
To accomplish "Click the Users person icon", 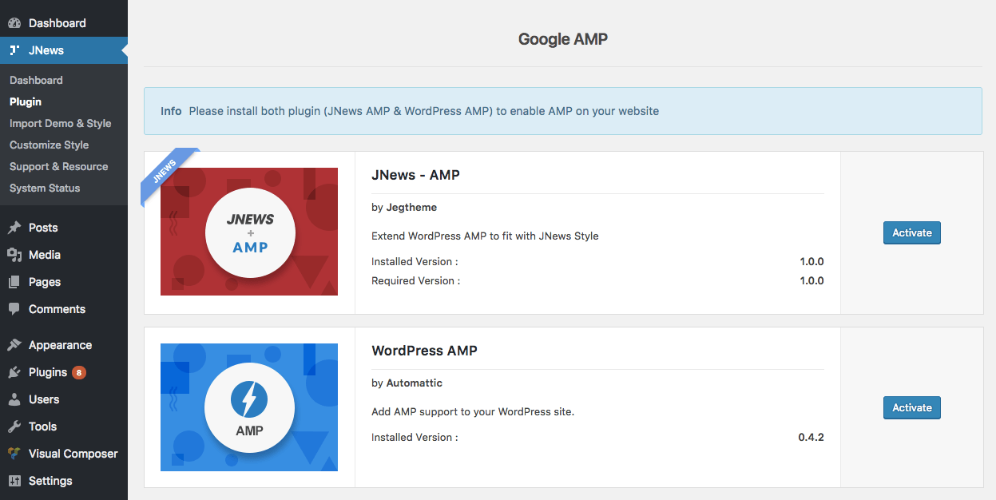I will (x=14, y=399).
